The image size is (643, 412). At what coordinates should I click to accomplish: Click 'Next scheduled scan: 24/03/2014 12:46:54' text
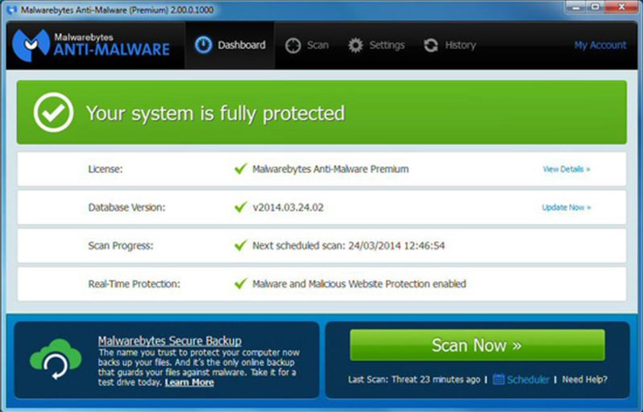coord(348,245)
